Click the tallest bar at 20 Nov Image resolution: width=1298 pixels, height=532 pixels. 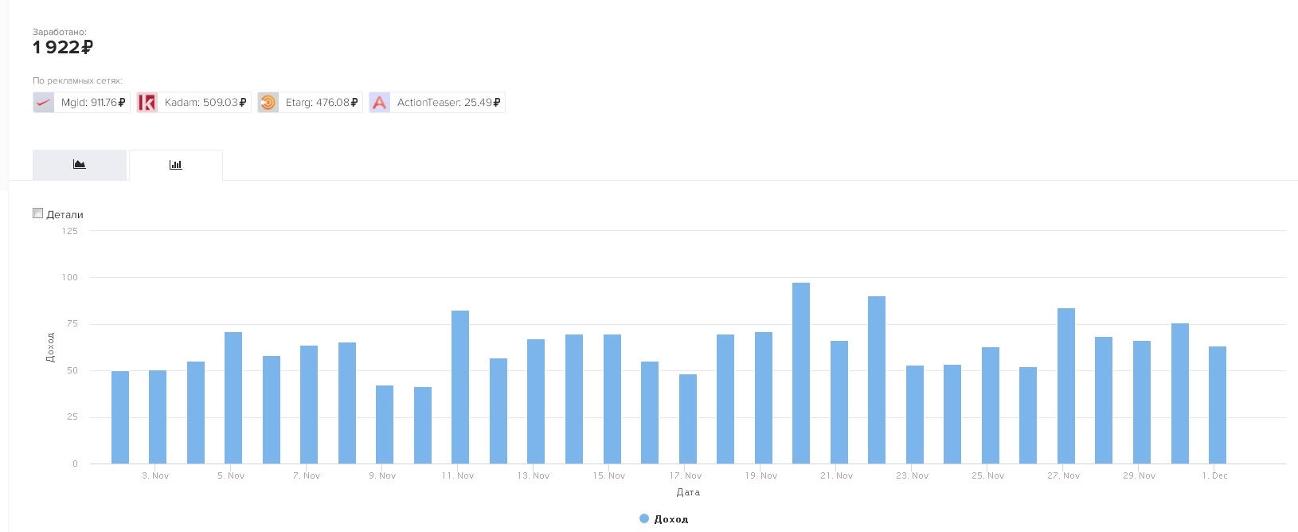801,374
